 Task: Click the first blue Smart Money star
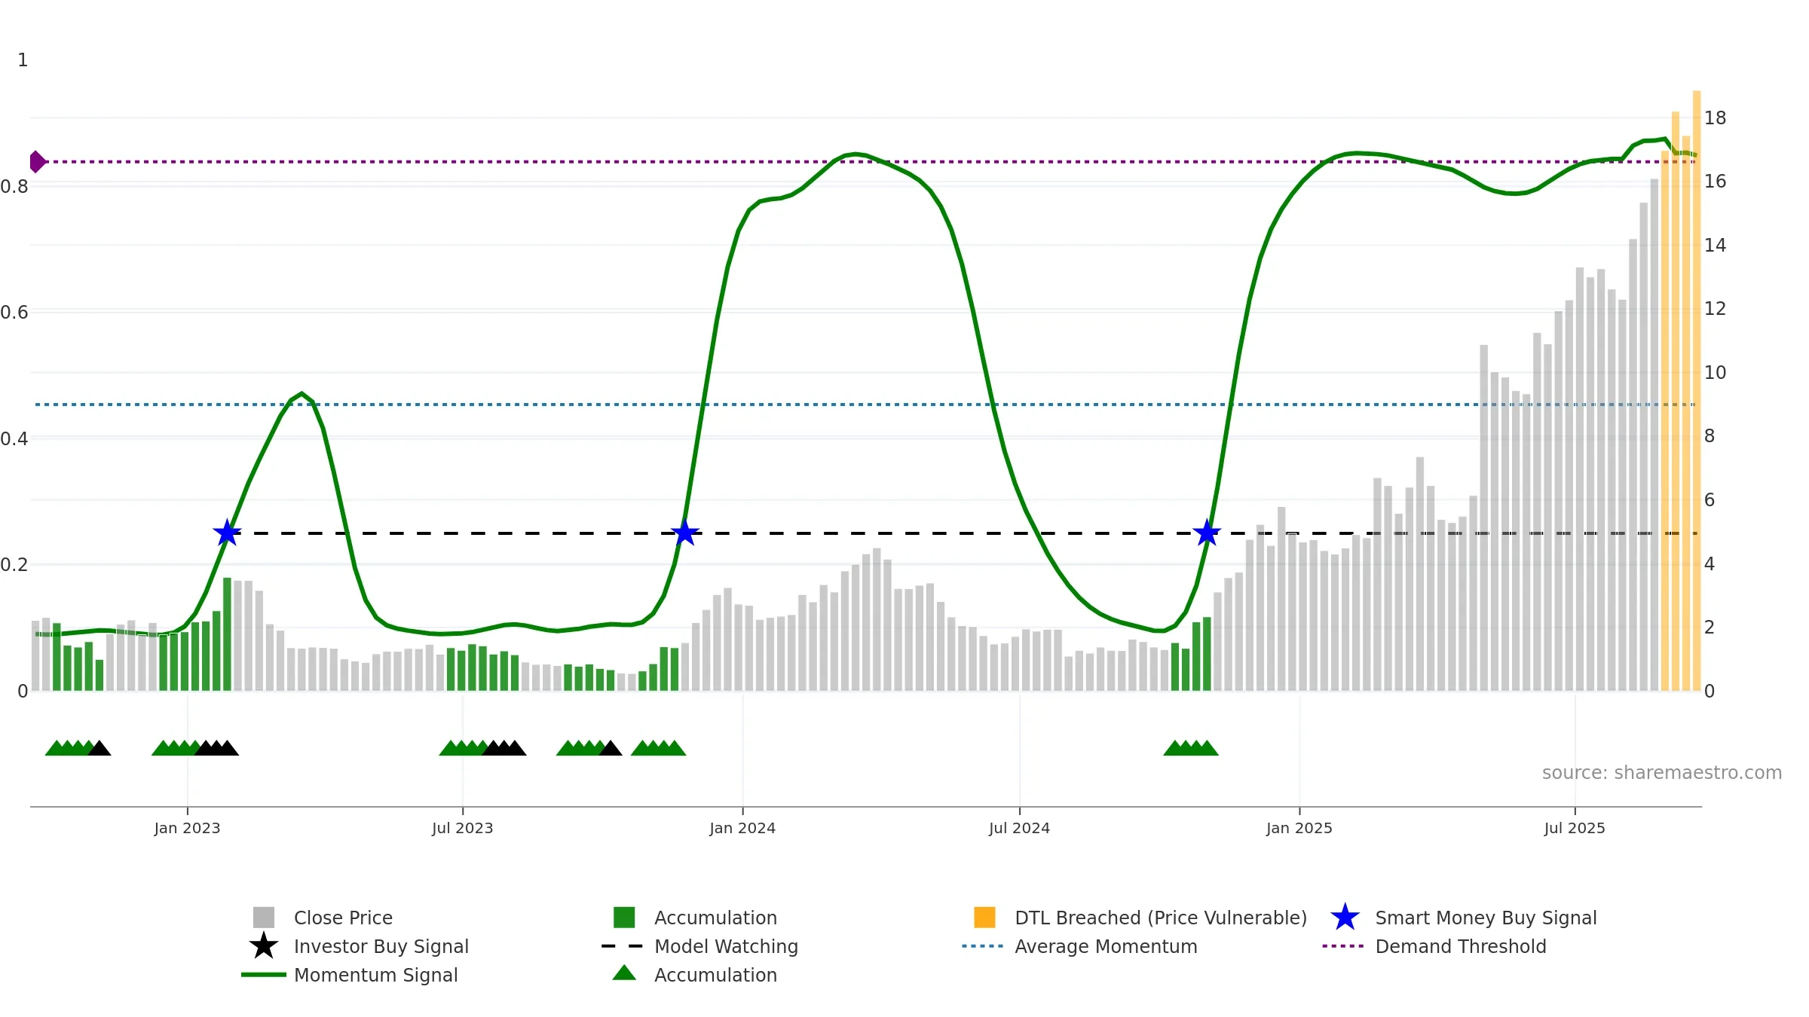[x=227, y=533]
